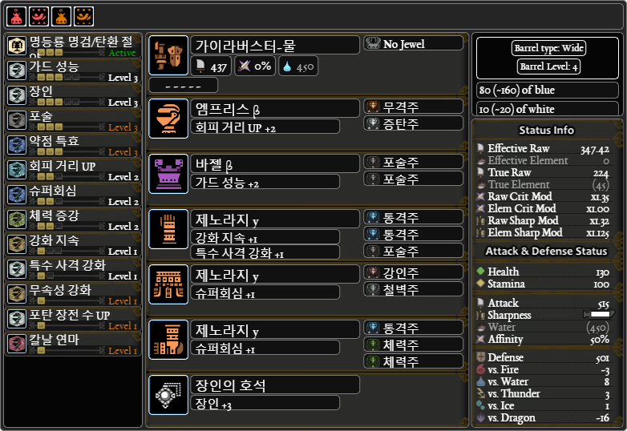This screenshot has width=627, height=431.
Task: Open the 무격주 jewel slot
Action: click(x=414, y=107)
